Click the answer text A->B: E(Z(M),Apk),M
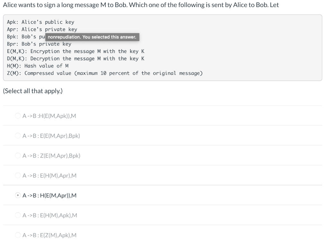This screenshot has width=329, height=250. pyautogui.click(x=49, y=235)
